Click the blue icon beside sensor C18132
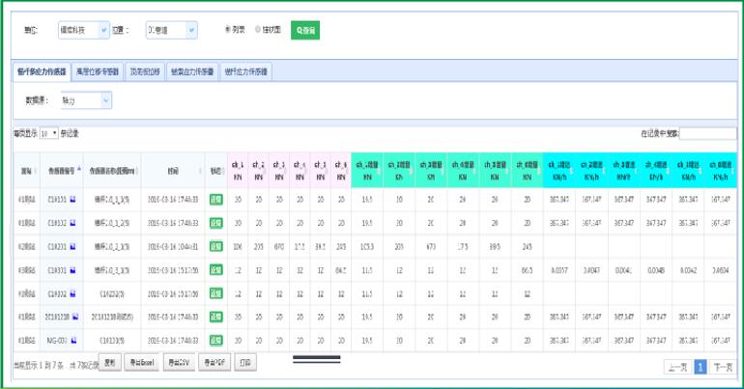Screen dimensions: 744x389 (73, 223)
